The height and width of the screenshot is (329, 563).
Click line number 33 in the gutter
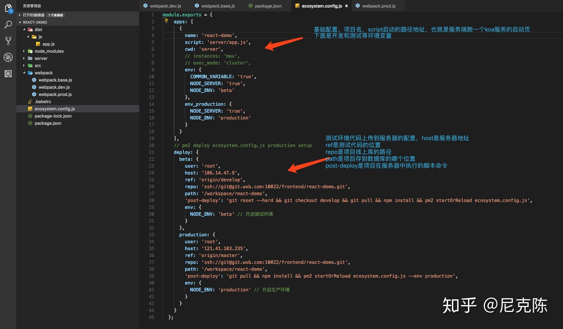tap(151, 235)
